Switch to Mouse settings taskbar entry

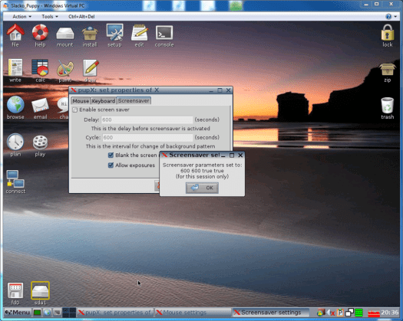pyautogui.click(x=193, y=313)
